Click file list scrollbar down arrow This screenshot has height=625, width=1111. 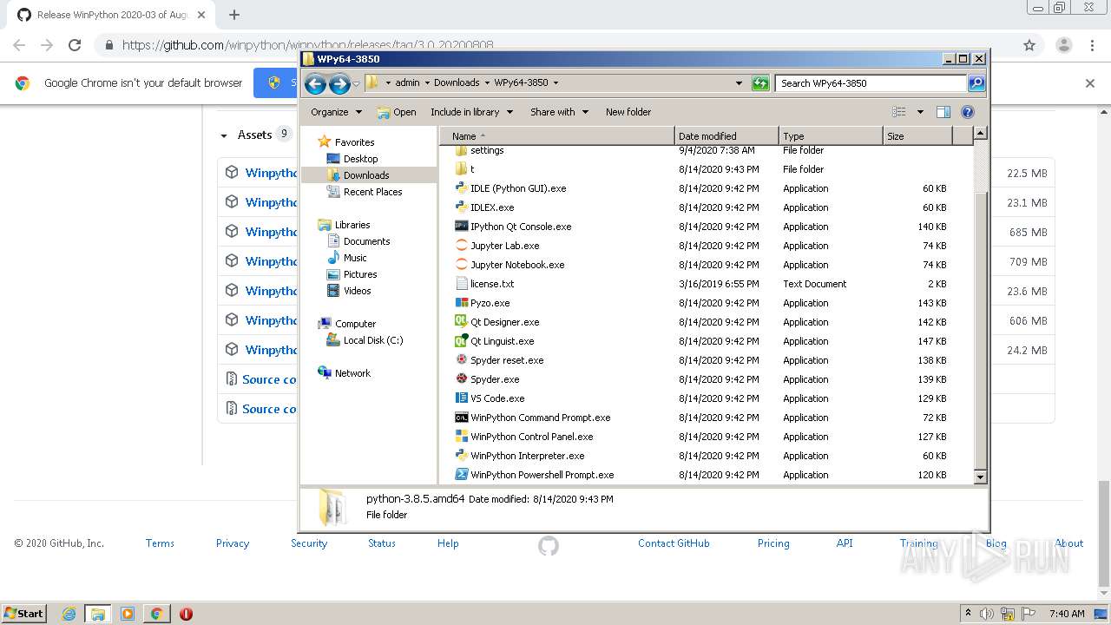980,477
